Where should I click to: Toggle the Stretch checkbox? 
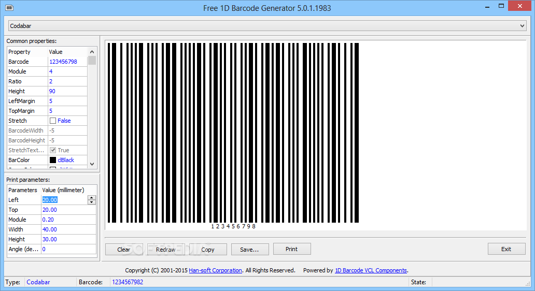pyautogui.click(x=53, y=121)
